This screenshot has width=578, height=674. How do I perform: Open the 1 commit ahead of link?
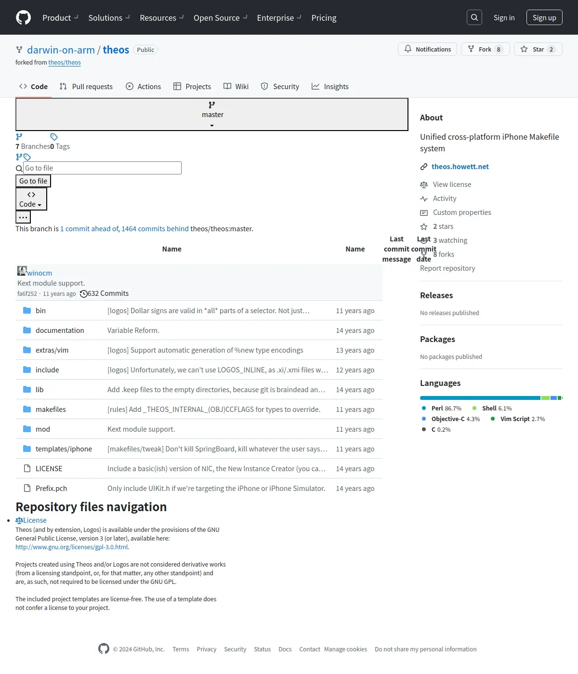coord(89,229)
